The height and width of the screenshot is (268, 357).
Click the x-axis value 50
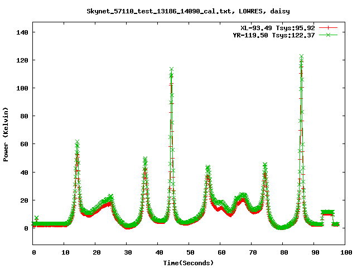pyautogui.click(x=190, y=252)
